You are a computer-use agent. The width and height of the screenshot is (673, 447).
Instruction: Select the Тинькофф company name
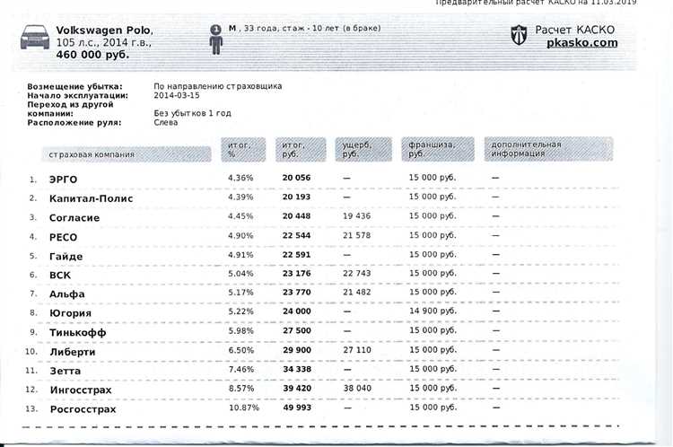click(78, 333)
